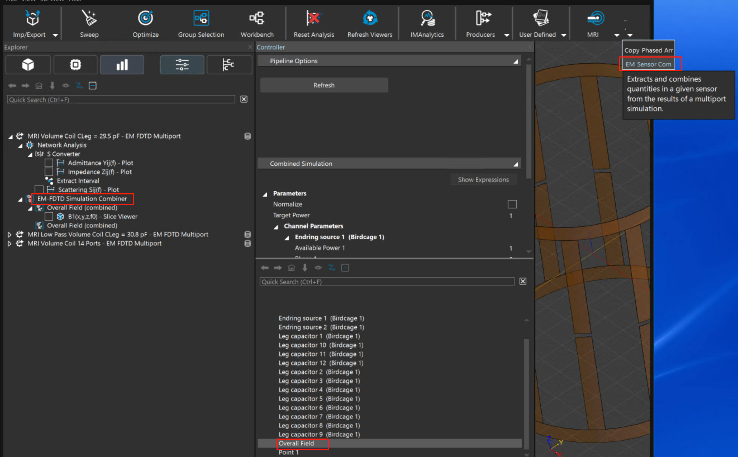This screenshot has width=738, height=457.
Task: Click the Explorer Quick Search field
Action: (121, 99)
